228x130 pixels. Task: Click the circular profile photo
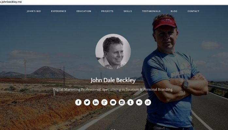(x=113, y=51)
